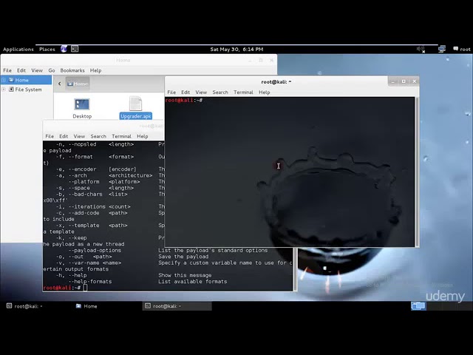This screenshot has height=355, width=473.
Task: Minimize the front terminal window
Action: pos(392,81)
